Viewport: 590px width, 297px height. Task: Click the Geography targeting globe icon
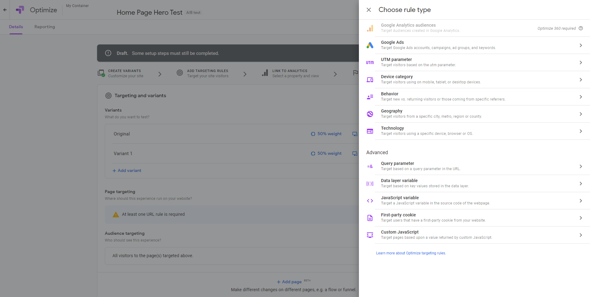[370, 114]
